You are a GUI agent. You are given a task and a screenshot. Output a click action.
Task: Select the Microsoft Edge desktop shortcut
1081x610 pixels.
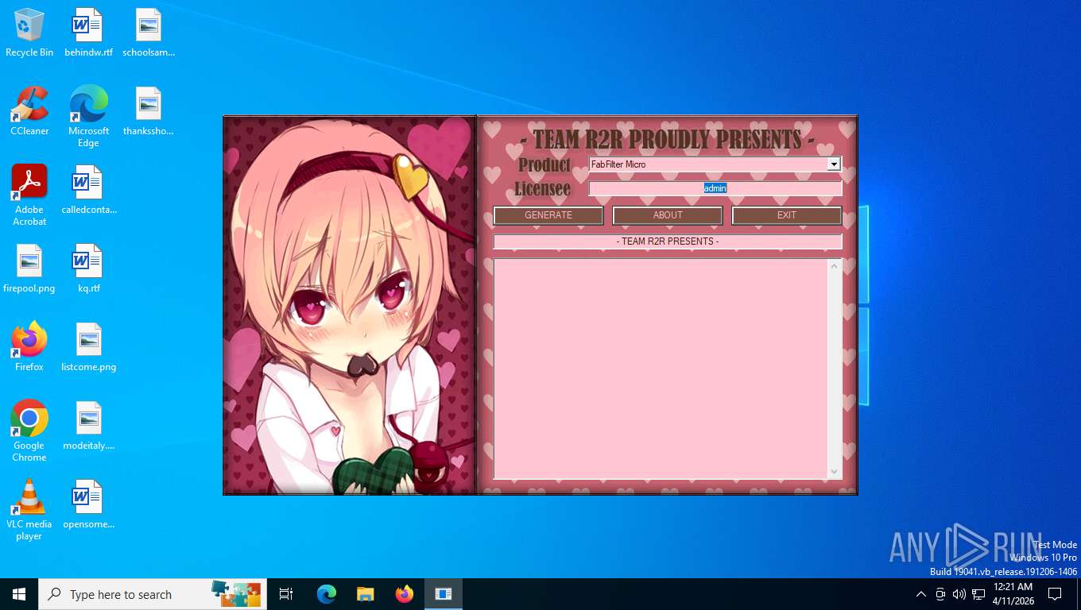click(x=88, y=117)
